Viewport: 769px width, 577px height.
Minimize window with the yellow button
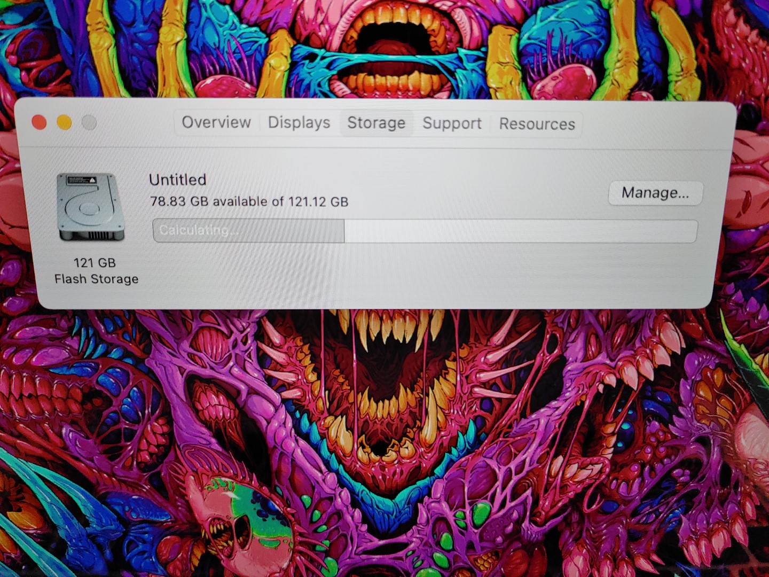[64, 122]
